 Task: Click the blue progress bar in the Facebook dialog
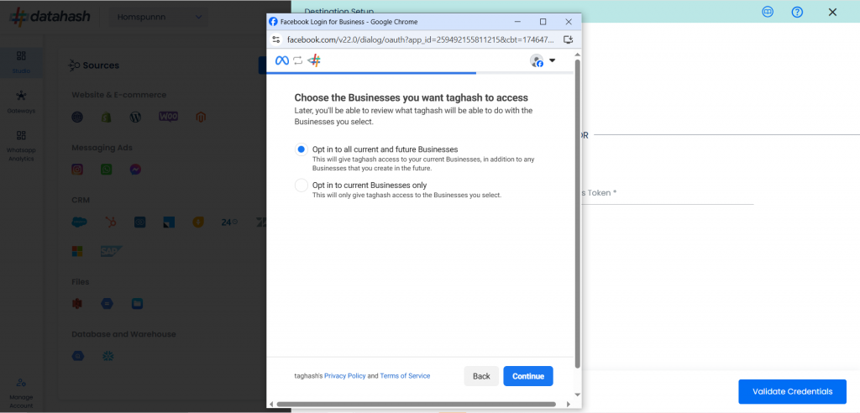(371, 72)
